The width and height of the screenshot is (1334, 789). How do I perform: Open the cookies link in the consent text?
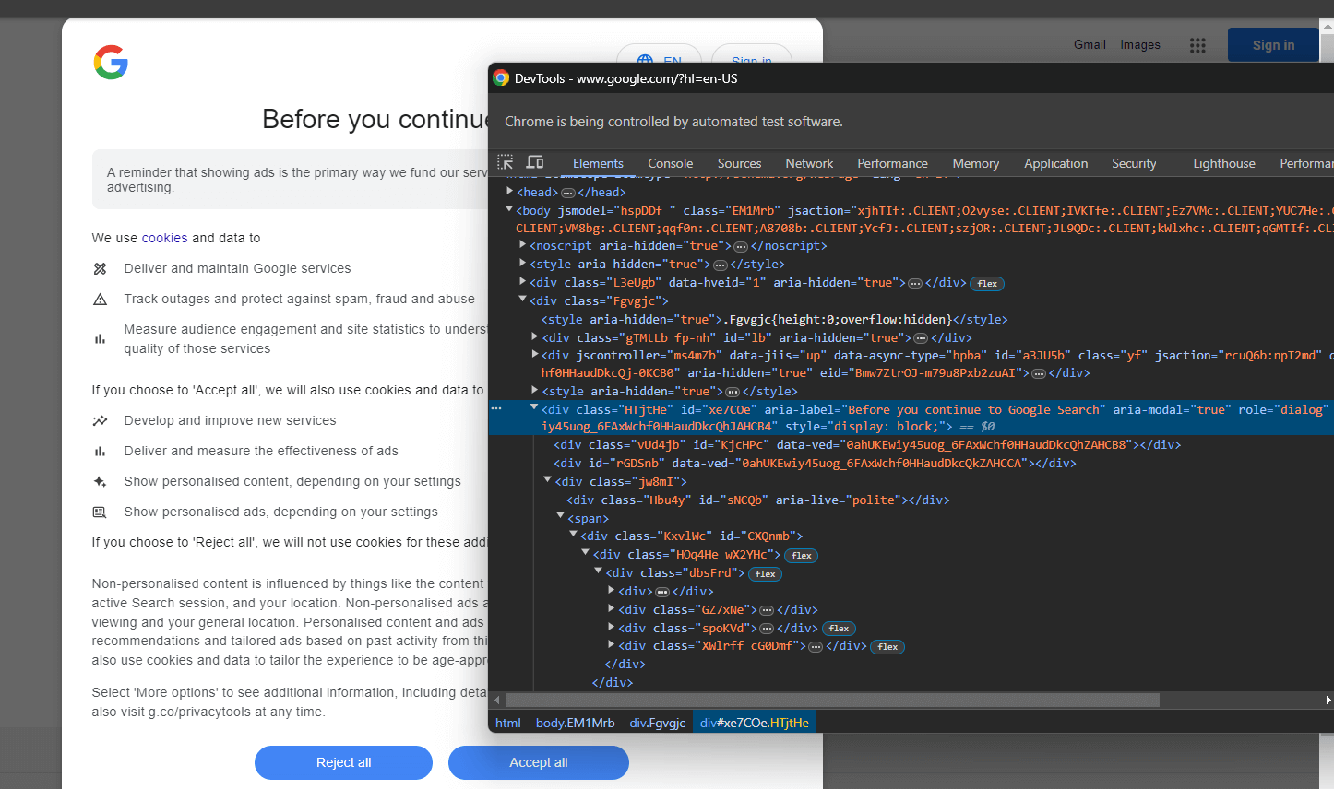[164, 237]
